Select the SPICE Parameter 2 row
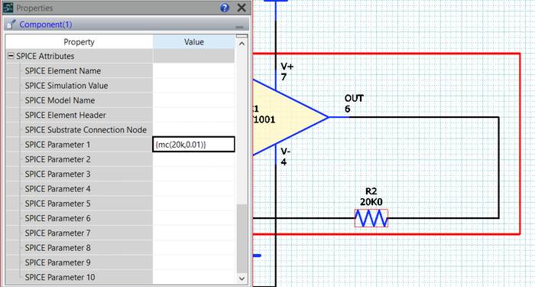This screenshot has width=535, height=287. 120,159
